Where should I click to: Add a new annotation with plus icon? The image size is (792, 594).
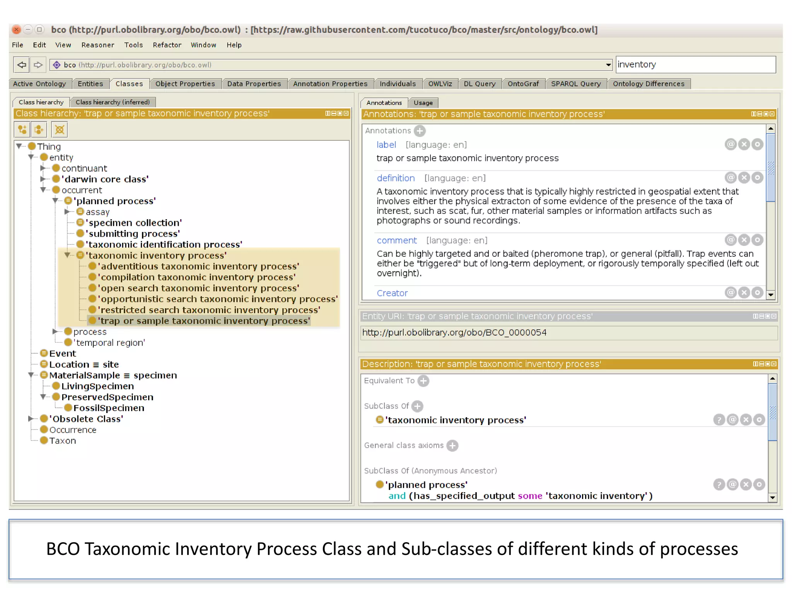420,131
